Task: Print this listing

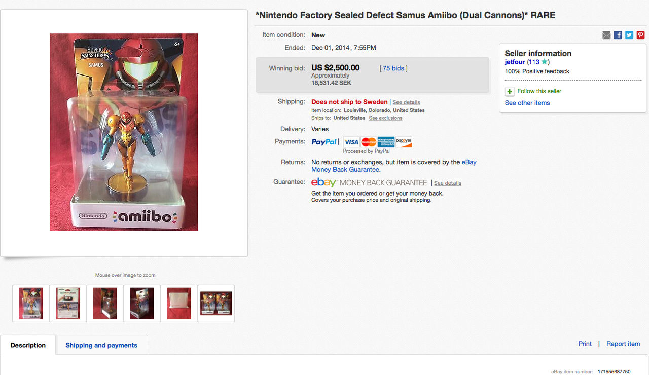Action: 585,344
